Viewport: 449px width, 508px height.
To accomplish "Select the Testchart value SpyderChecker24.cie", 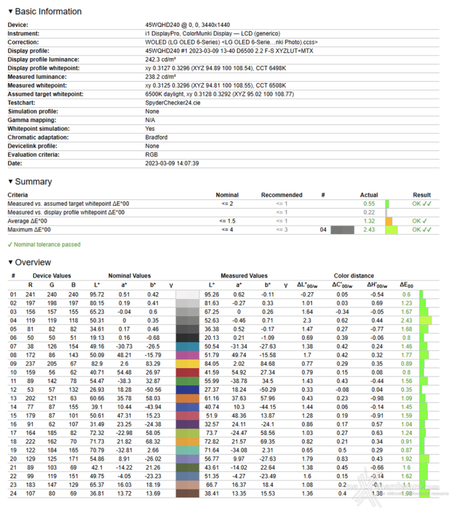I will (173, 103).
